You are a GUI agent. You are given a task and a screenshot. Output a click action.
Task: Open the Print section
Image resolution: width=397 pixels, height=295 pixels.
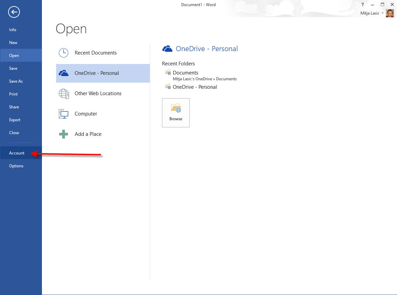[x=14, y=94]
